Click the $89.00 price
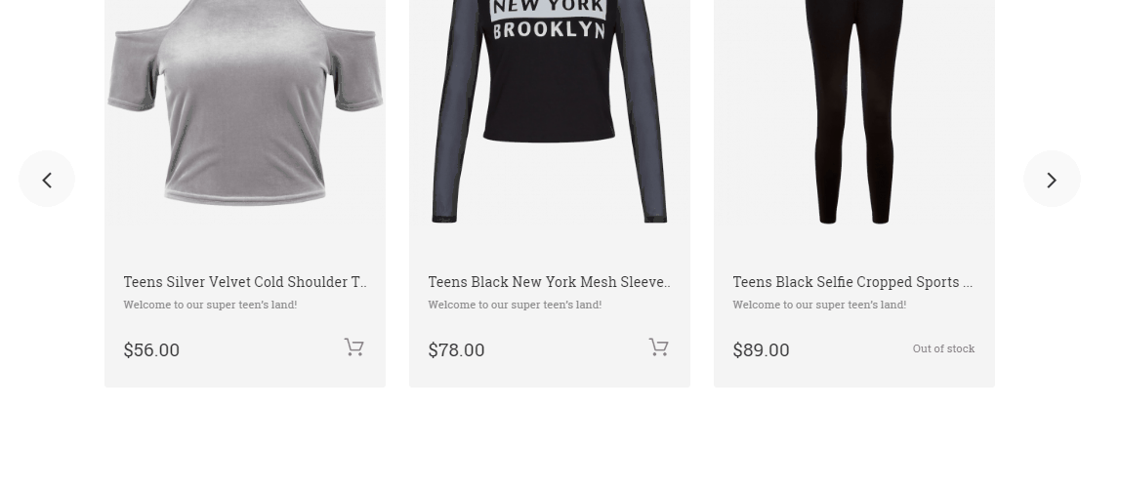 click(761, 350)
